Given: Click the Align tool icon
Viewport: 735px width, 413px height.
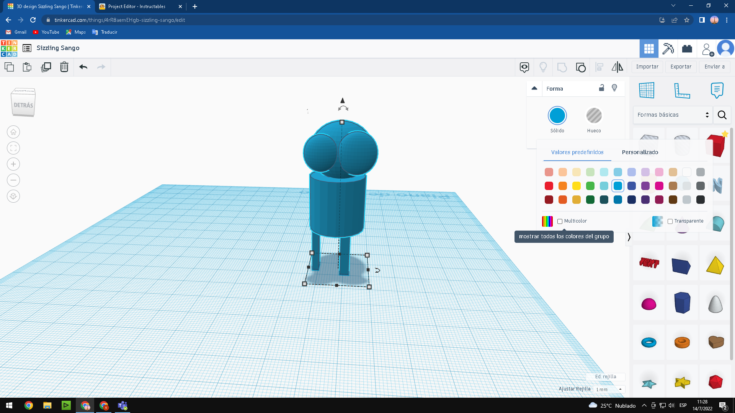Looking at the screenshot, I should pos(599,67).
